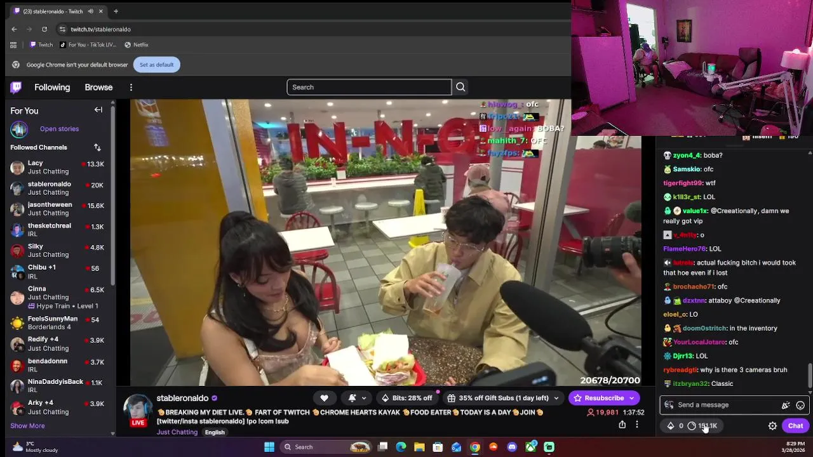Expand the Resubscribe dropdown arrow

point(631,398)
